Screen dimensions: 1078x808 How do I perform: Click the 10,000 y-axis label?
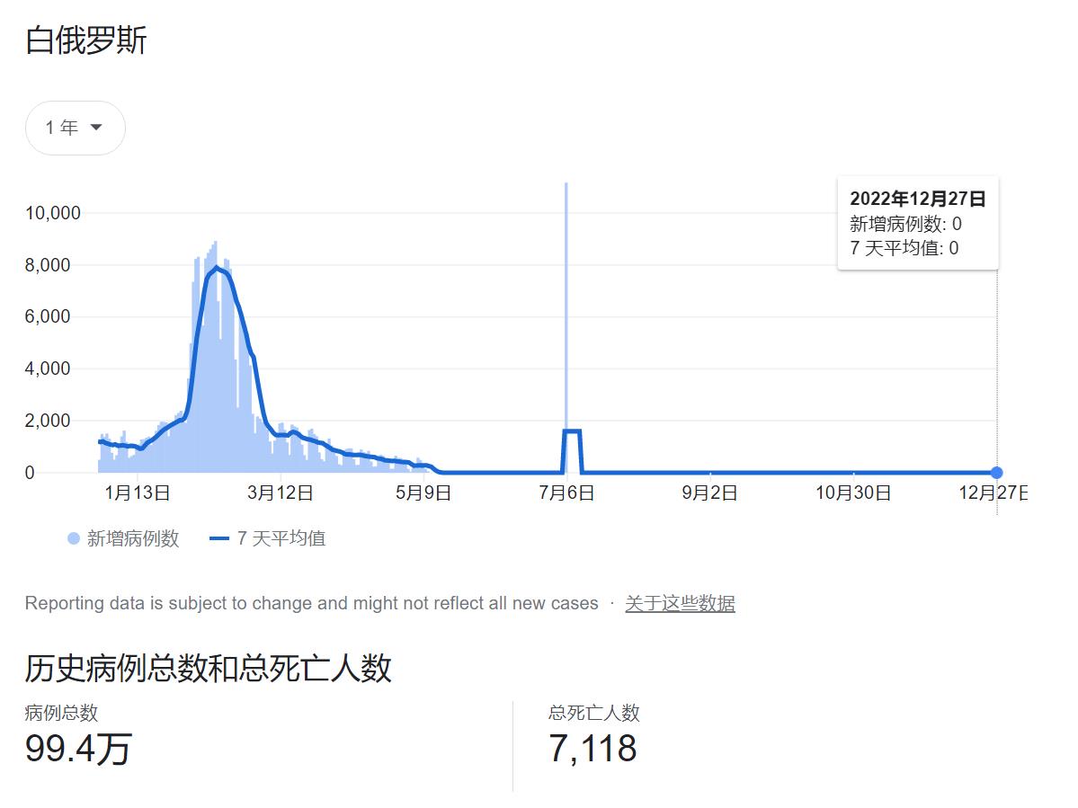[53, 213]
